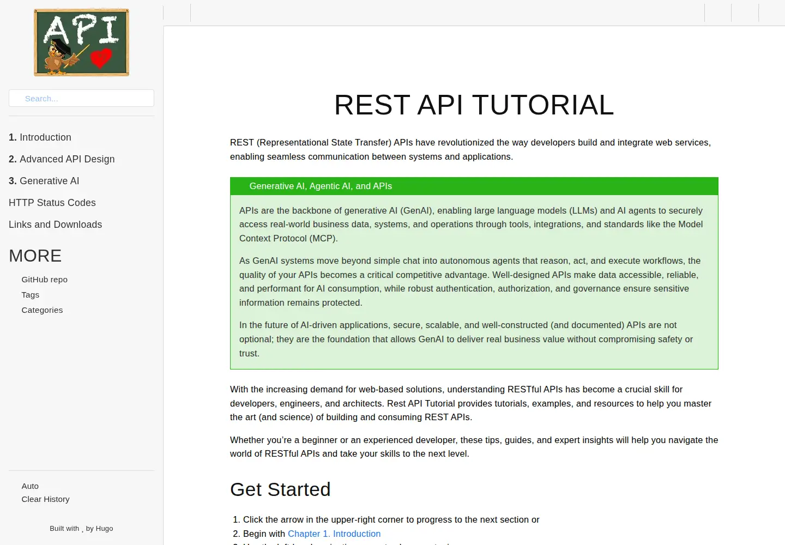Click the Get Started heading
This screenshot has height=545, width=785.
pos(280,489)
